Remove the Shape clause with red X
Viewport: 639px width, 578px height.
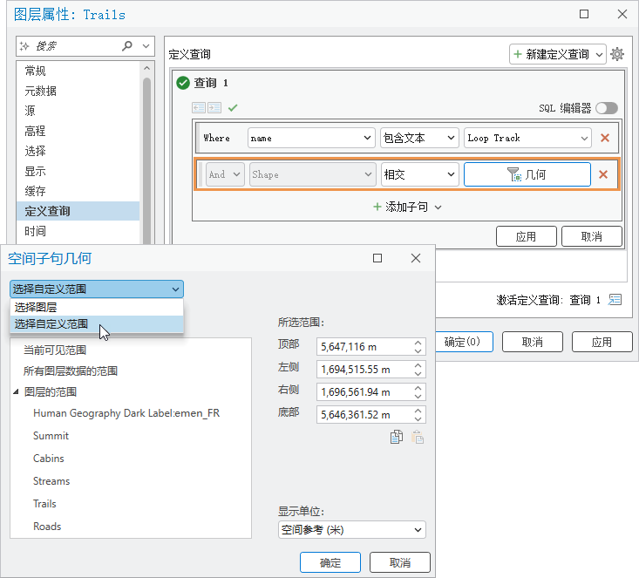click(x=602, y=174)
